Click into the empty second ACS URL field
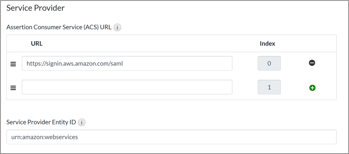This screenshot has width=349, height=154. pos(127,87)
